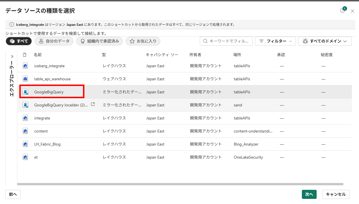The height and width of the screenshot is (204, 359).
Task: Open external link icon for GoogleBigQuery localdev
Action: (93, 104)
